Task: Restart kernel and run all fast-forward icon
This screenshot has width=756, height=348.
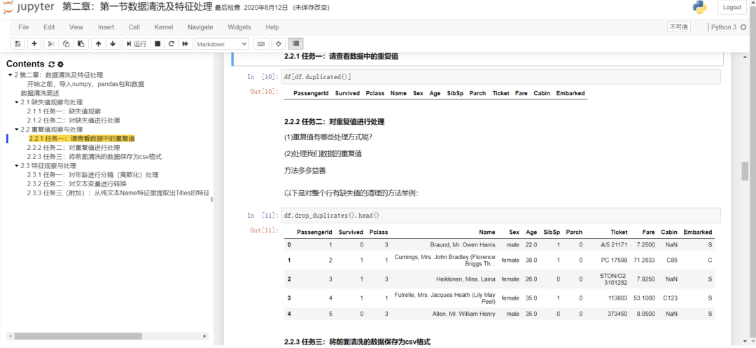Action: tap(185, 44)
